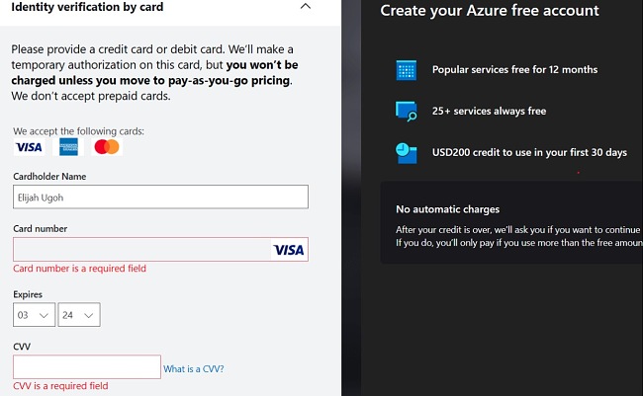The height and width of the screenshot is (396, 643).
Task: Open the expiry month dropdown showing 03
Action: [x=34, y=315]
